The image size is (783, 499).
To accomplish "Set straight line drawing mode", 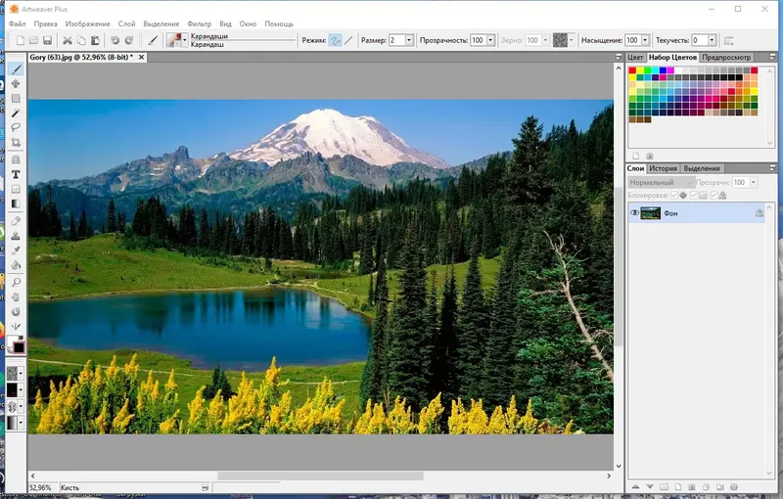I will [x=348, y=40].
